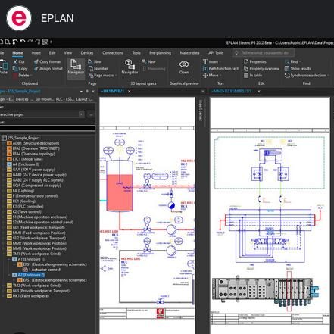
Task: Click the Page macro icon
Action: point(91,75)
